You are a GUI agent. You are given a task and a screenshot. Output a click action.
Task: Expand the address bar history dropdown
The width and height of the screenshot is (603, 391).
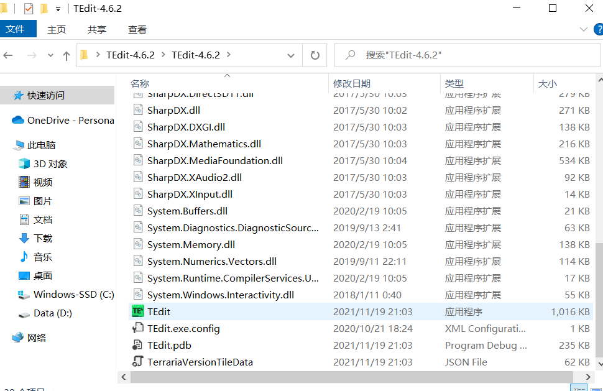tap(290, 55)
